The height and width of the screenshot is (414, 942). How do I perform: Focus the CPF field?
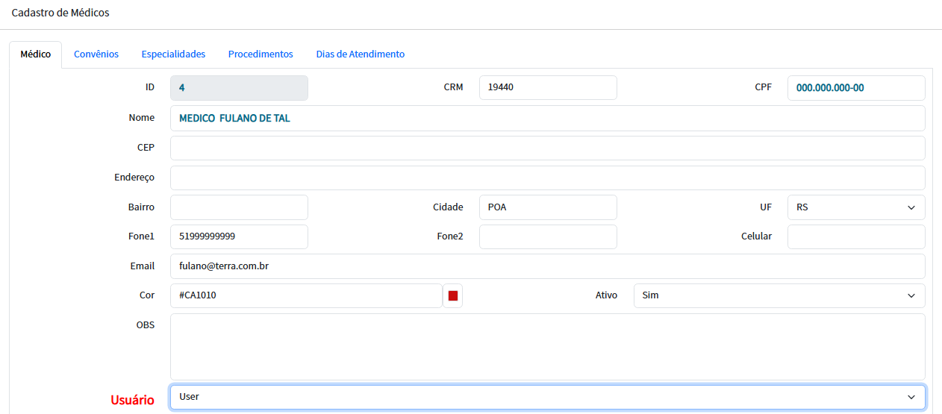pyautogui.click(x=855, y=88)
